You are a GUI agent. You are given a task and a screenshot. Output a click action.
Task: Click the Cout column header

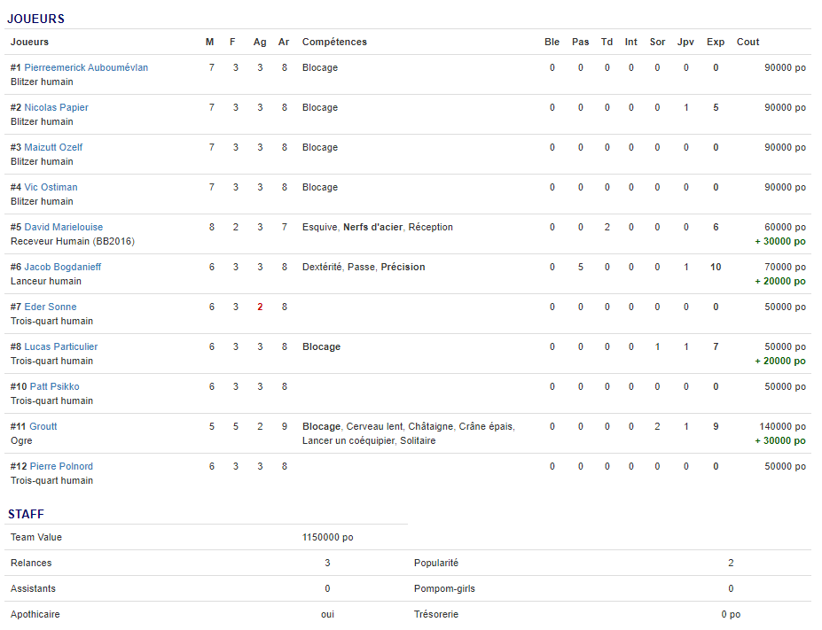[748, 42]
